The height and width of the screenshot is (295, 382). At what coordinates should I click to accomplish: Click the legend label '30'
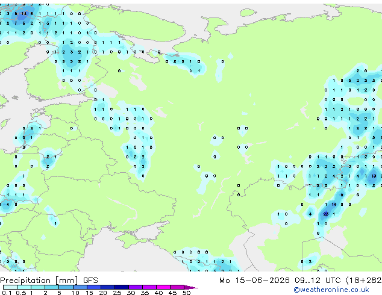click(131, 293)
